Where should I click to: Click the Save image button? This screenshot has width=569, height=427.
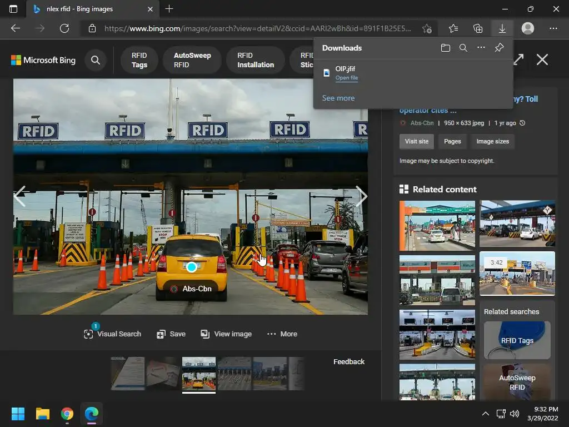[171, 334]
